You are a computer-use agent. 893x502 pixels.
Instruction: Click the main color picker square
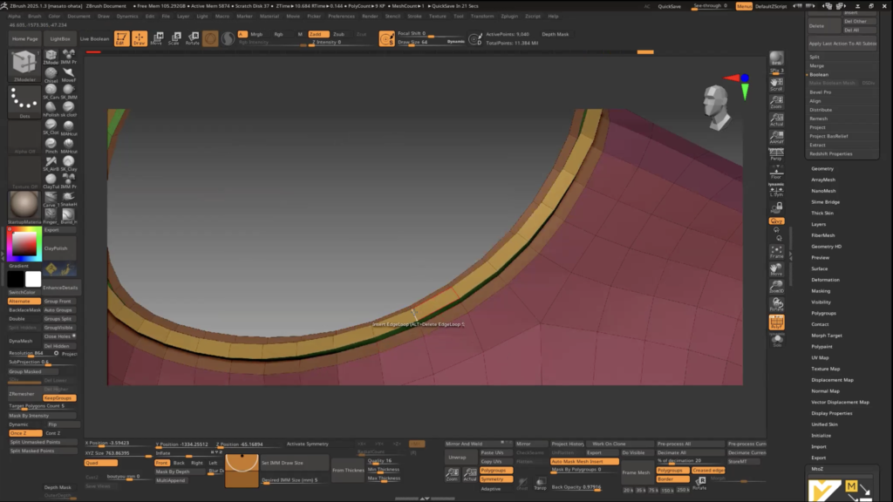(24, 245)
